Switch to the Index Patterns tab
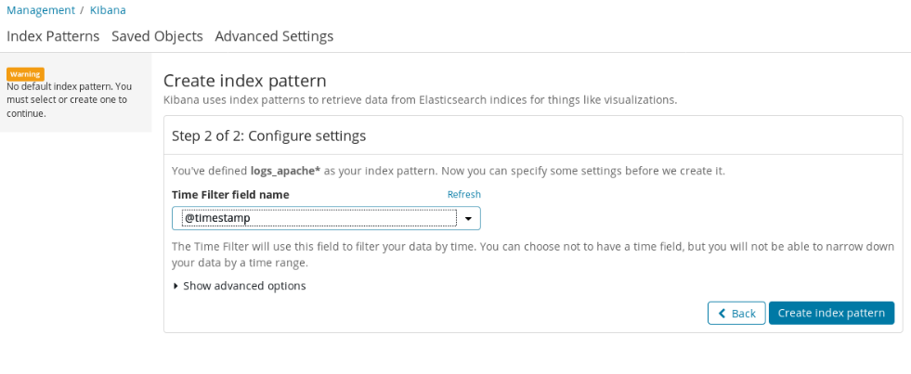This screenshot has width=911, height=374. (53, 36)
